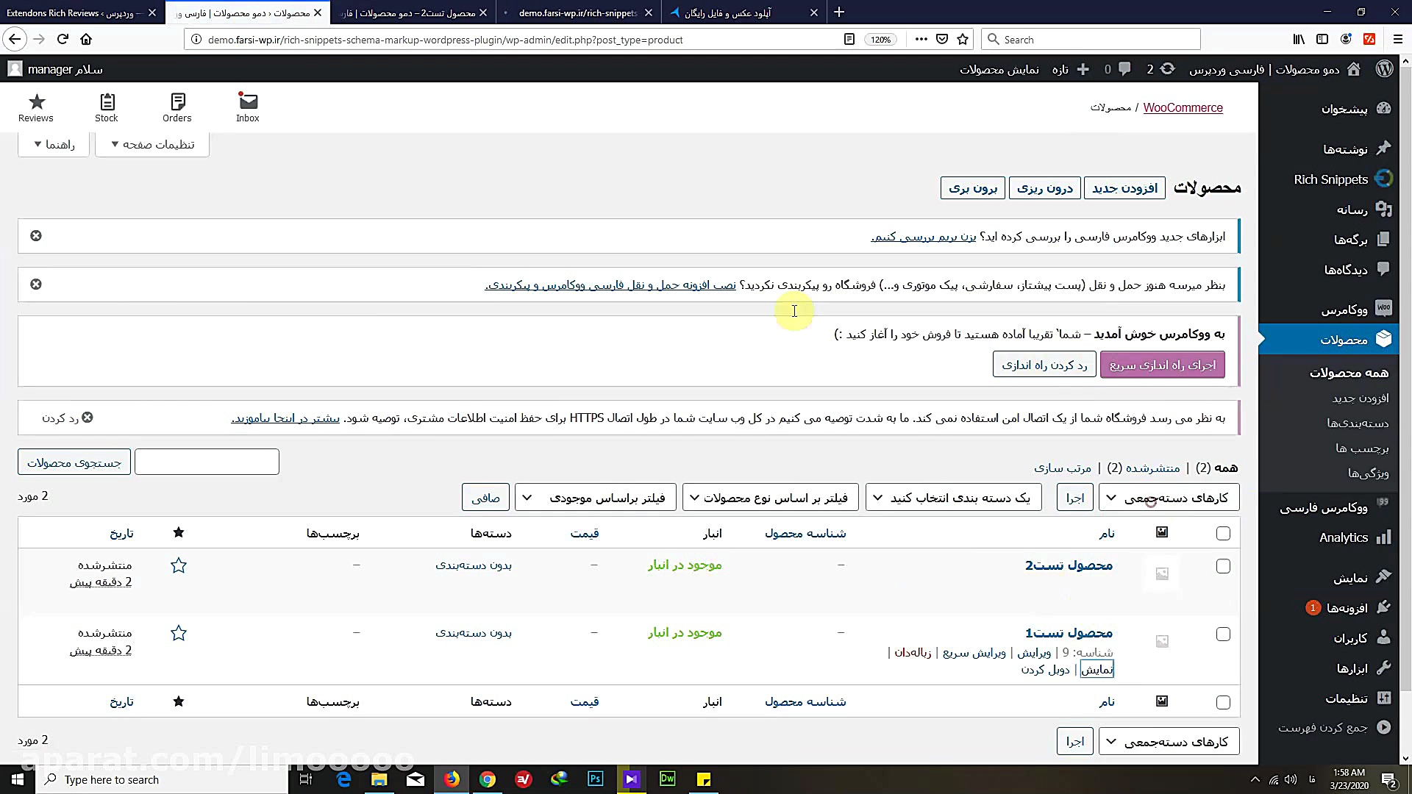Image resolution: width=1412 pixels, height=794 pixels.
Task: Click inside the product search input field
Action: coord(206,461)
